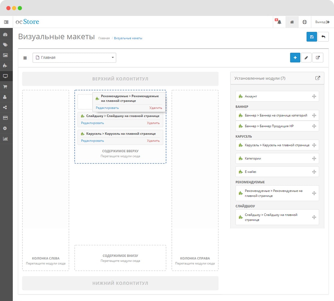Click the Установленные модули (7) panel title
Screen dimensions: 334x301
point(260,78)
